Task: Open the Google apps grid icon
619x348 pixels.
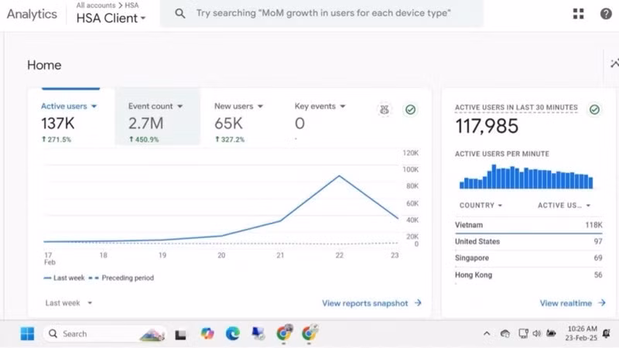Action: tap(578, 14)
